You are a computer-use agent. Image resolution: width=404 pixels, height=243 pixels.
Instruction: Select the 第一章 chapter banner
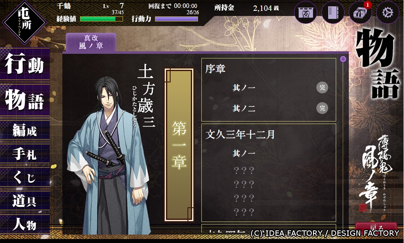pos(179,145)
